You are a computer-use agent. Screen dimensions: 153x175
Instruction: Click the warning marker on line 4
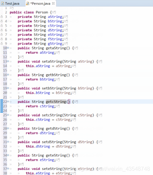tap(2, 21)
